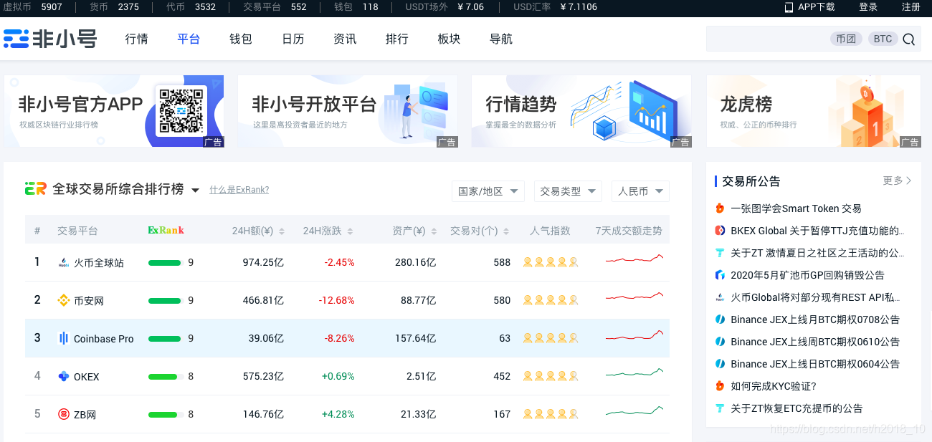Click icon beside 矿池币GP回购销毁公告
Screen dimensions: 932x442
[721, 275]
